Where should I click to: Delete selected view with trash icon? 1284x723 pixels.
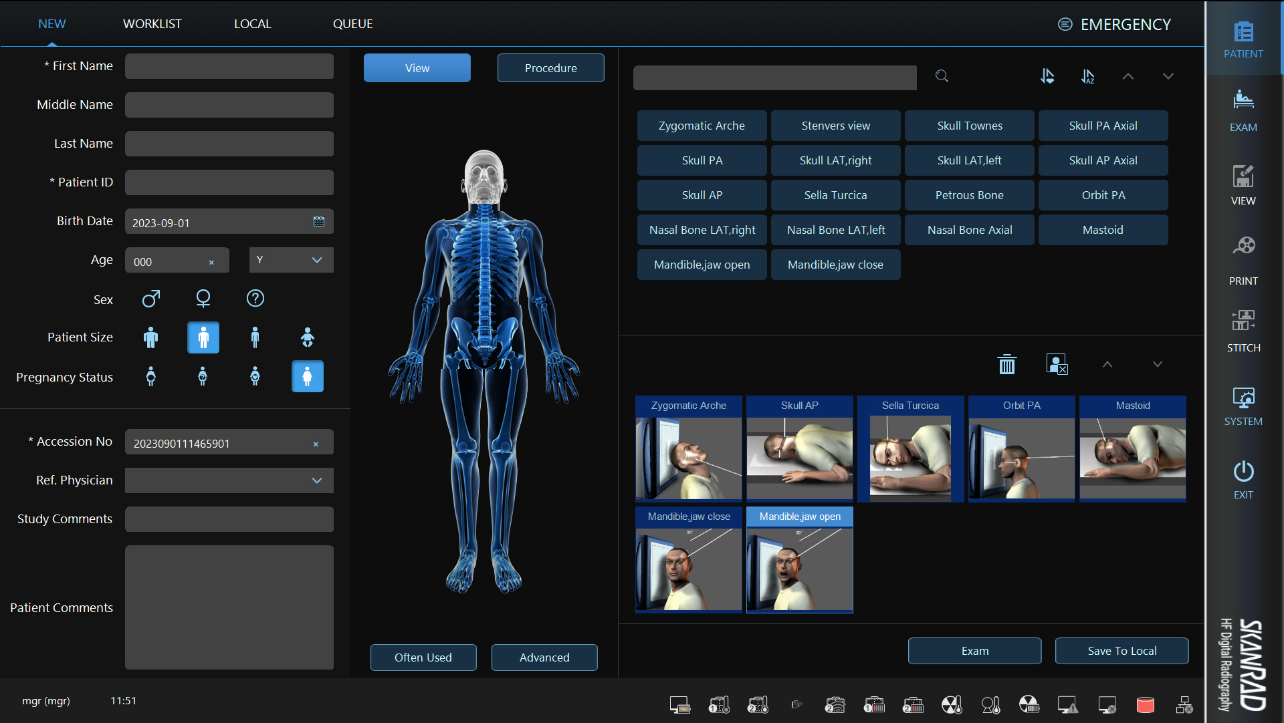click(x=1006, y=364)
